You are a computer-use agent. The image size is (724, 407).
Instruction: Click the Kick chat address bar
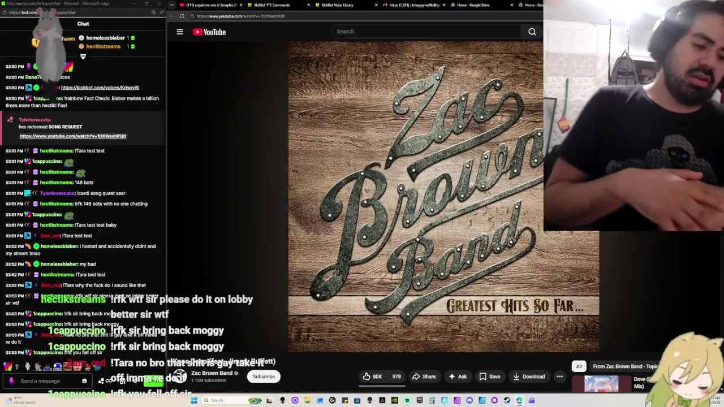click(x=74, y=12)
